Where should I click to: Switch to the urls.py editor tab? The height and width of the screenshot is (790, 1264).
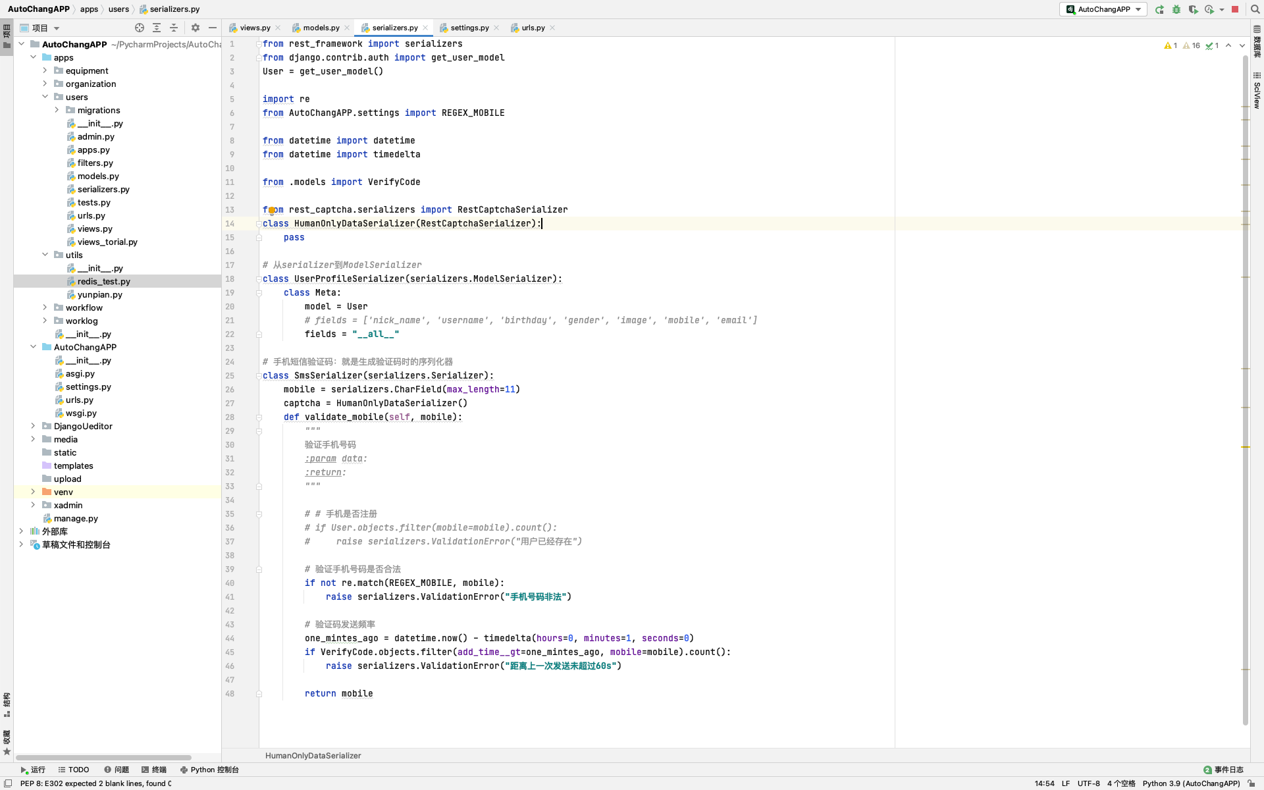(533, 28)
